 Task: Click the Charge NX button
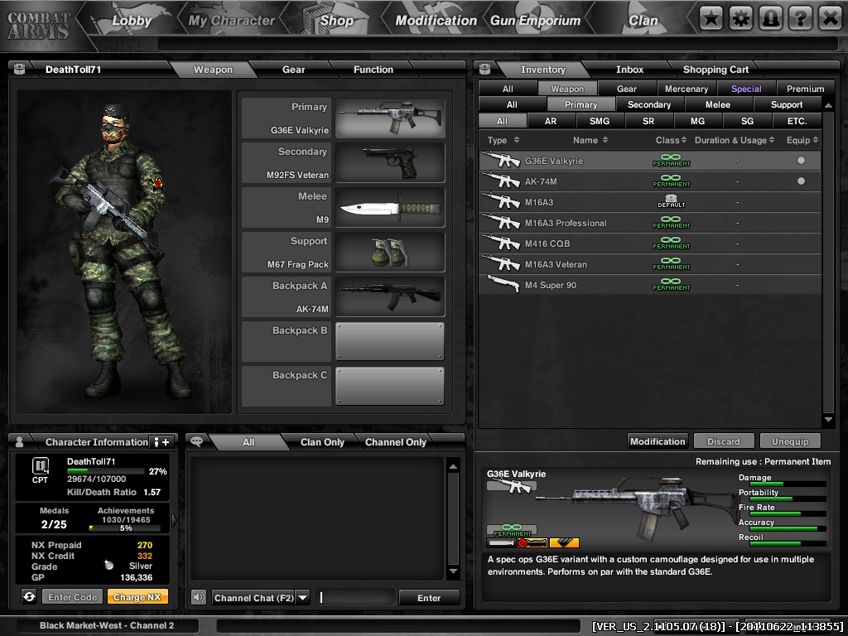coord(137,597)
